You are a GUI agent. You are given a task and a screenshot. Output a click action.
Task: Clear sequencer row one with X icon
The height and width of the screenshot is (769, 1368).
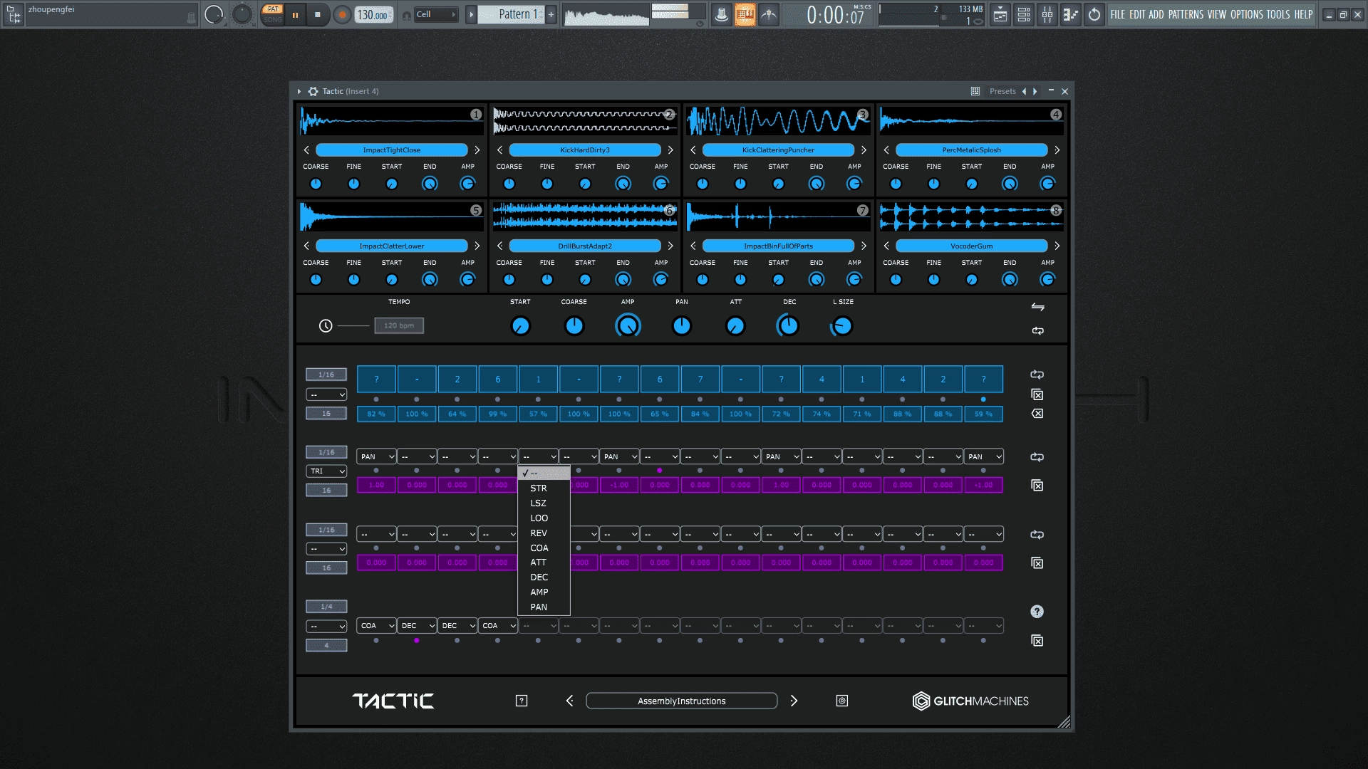(x=1037, y=414)
